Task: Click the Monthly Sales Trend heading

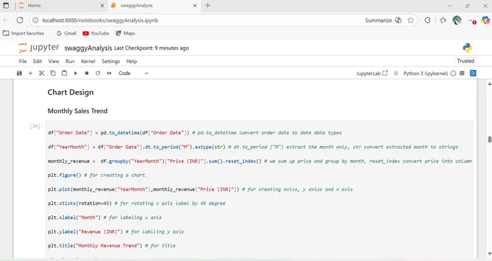Action: tap(77, 111)
